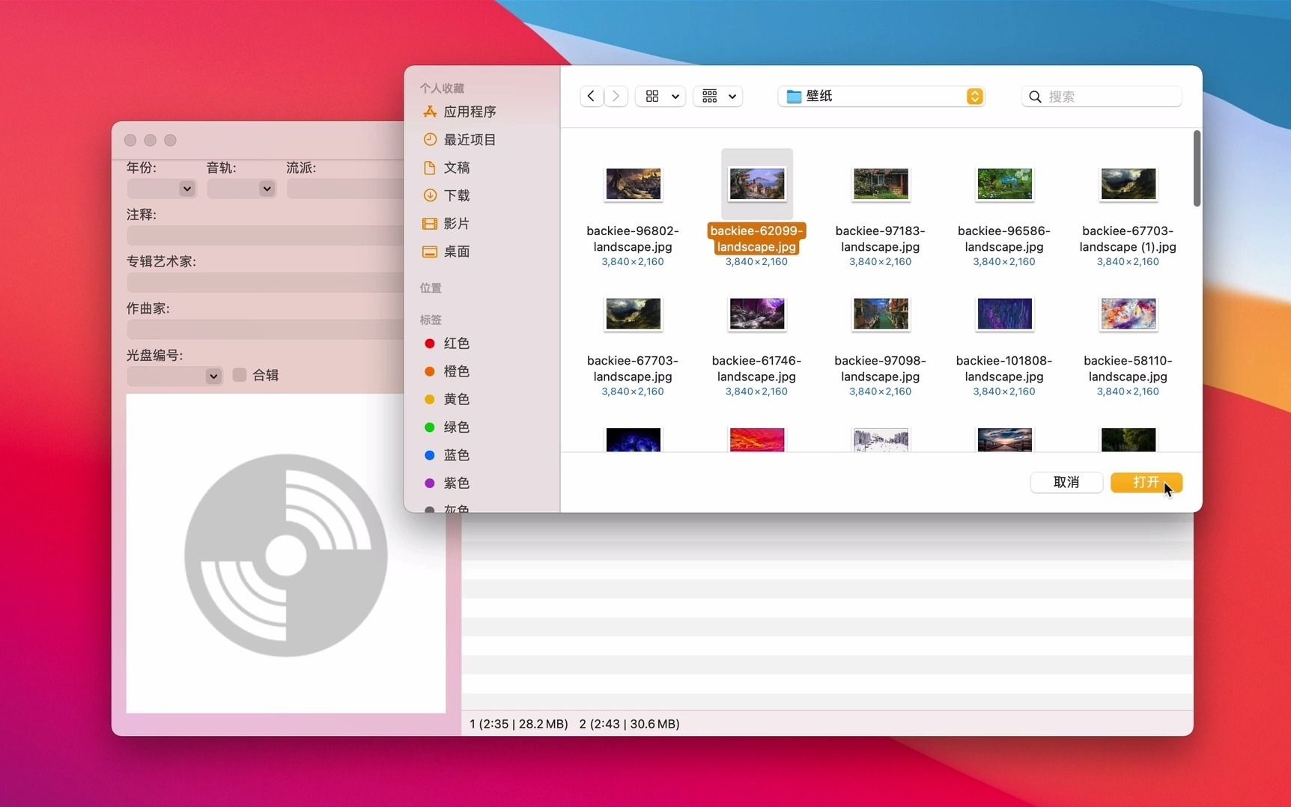Toggle the 合辑 compilation checkbox
This screenshot has width=1291, height=807.
240,374
